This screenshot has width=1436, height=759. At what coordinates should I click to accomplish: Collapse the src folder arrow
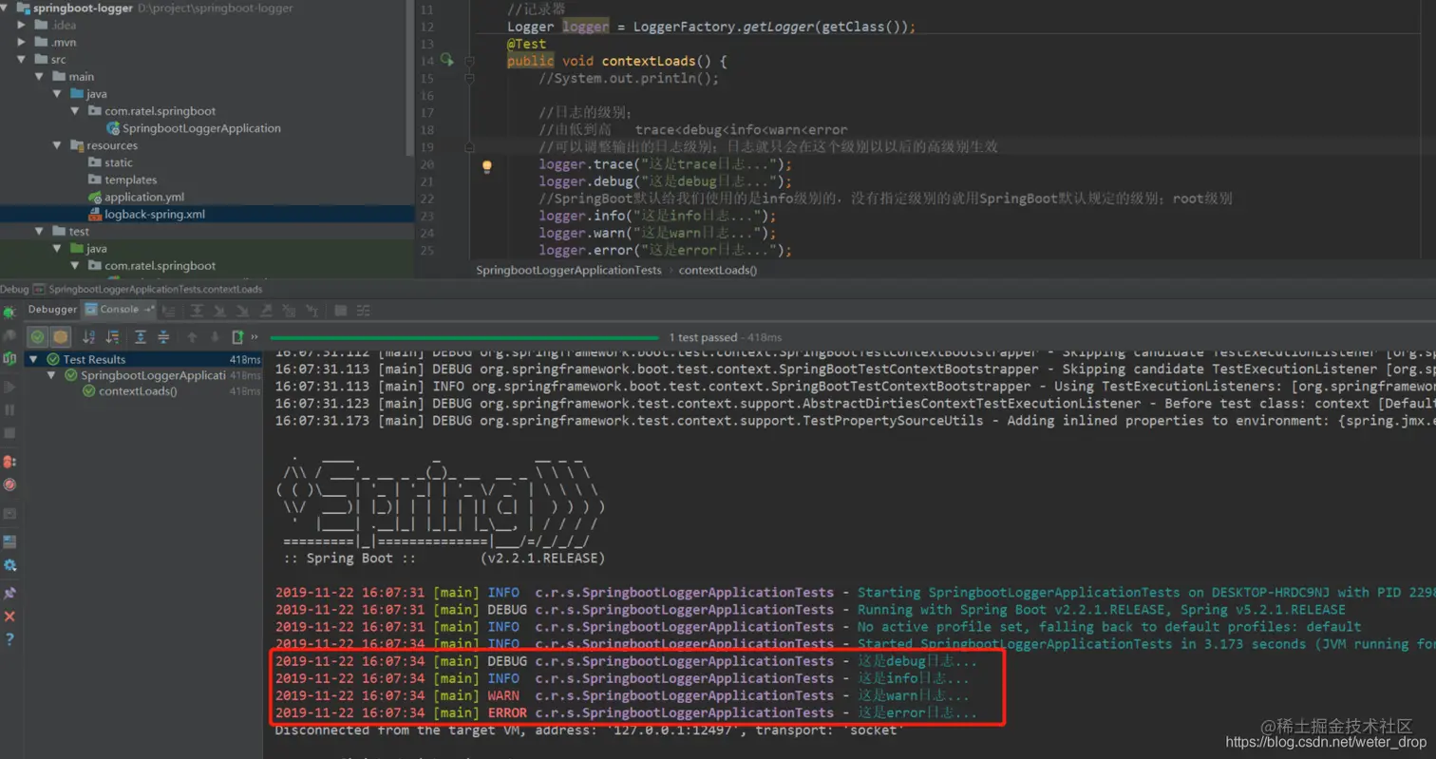coord(22,59)
